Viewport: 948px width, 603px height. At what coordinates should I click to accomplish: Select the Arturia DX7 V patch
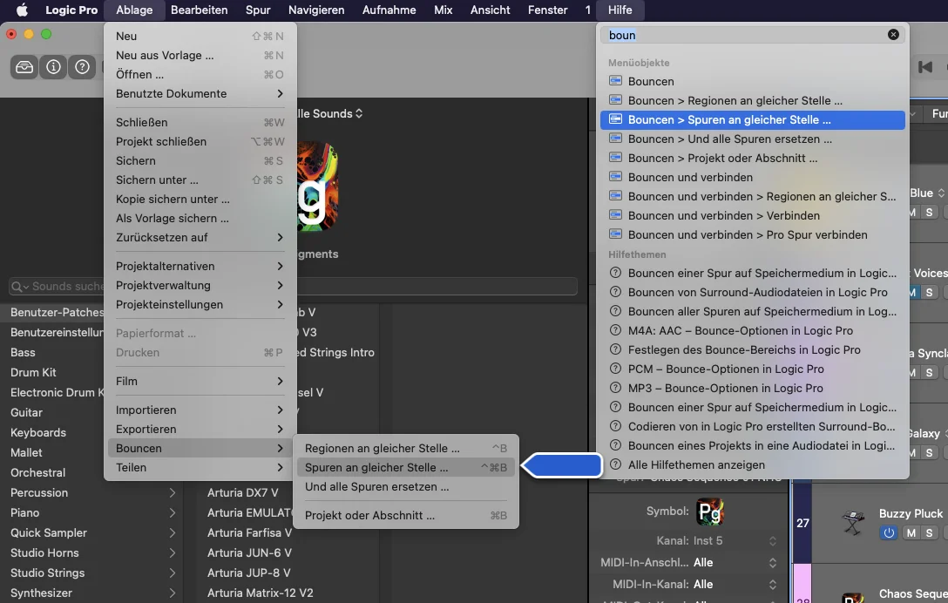pos(243,493)
